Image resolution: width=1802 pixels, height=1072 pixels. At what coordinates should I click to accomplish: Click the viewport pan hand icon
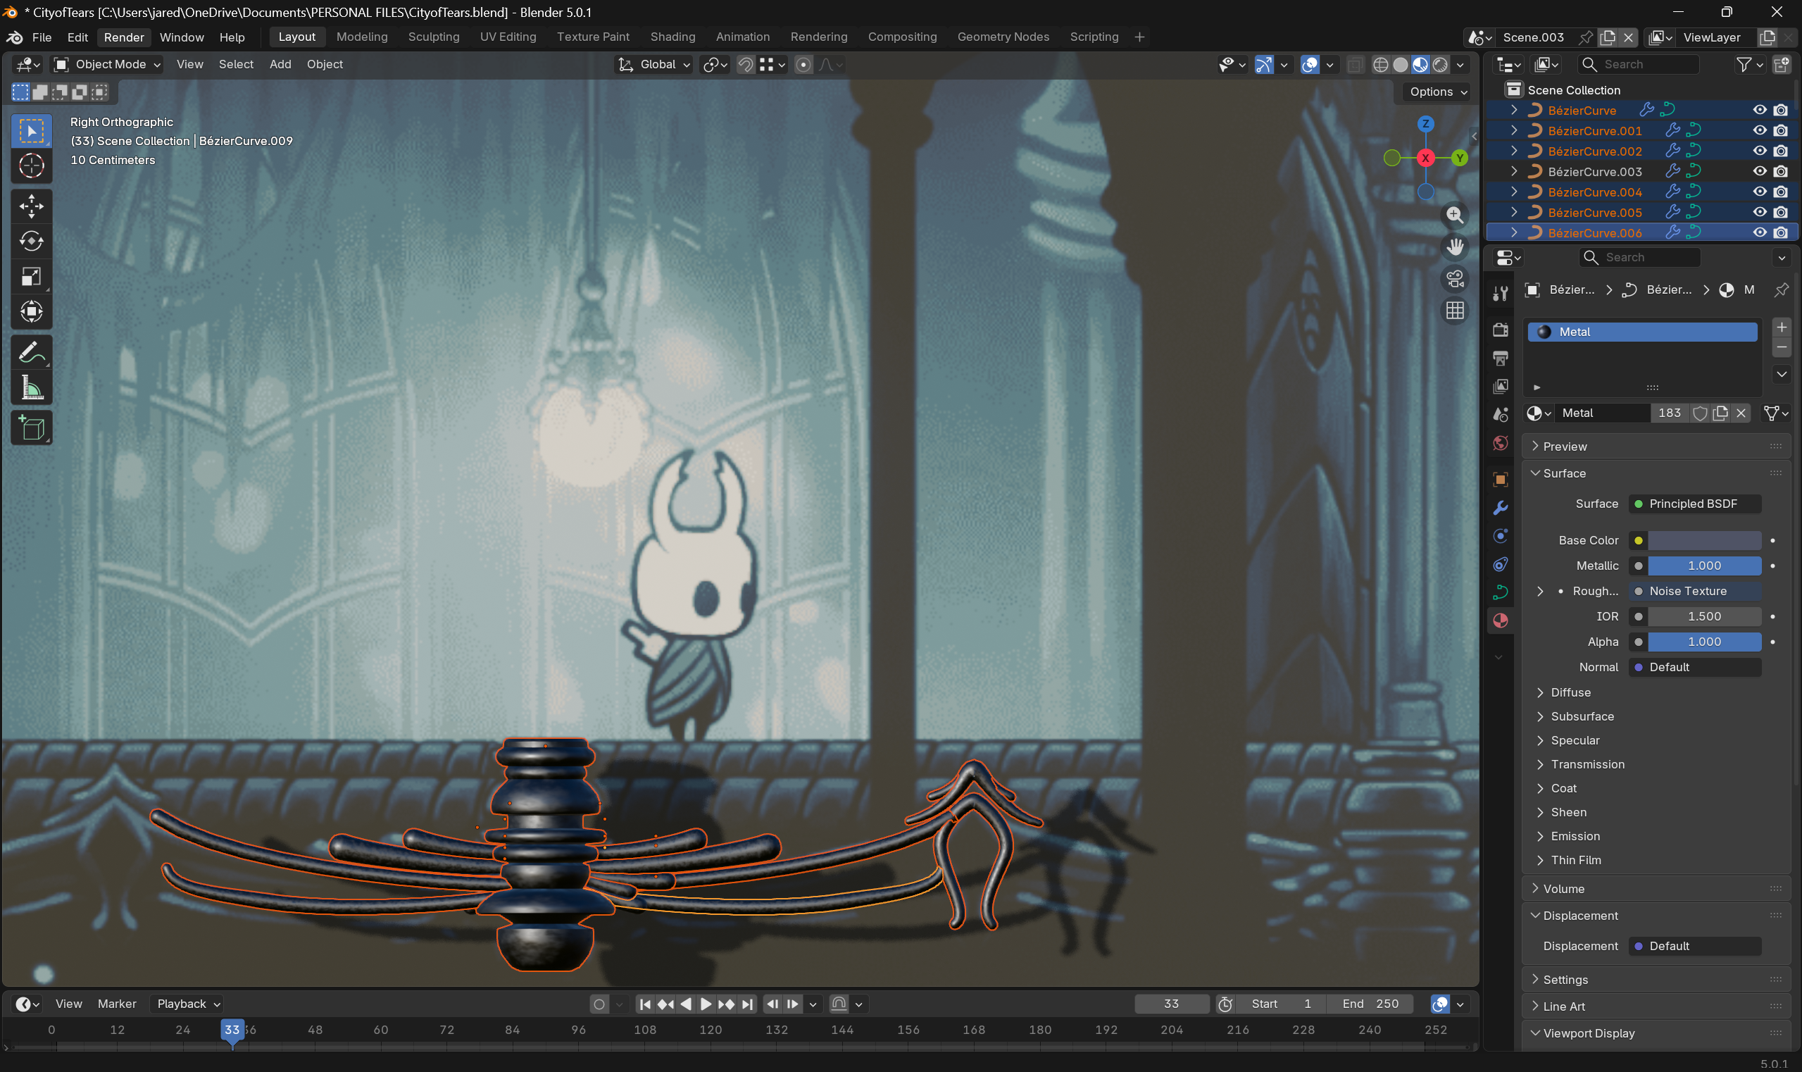pyautogui.click(x=1455, y=247)
